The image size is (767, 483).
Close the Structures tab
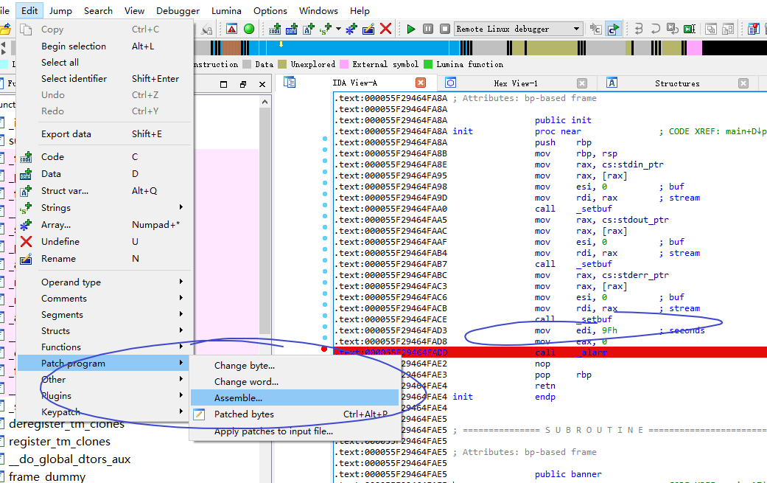(x=743, y=83)
